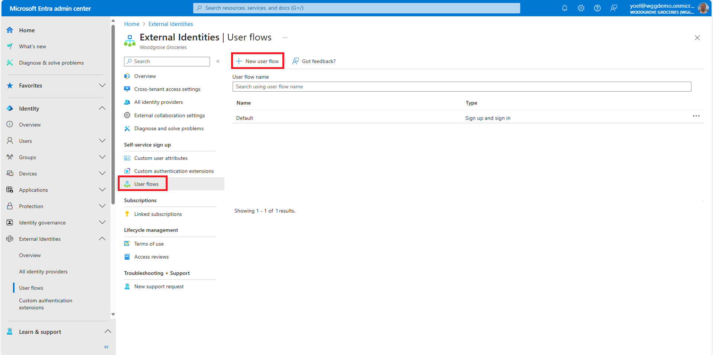Select Custom user attributes menu item
Viewport: 713px width, 355px height.
coord(161,158)
